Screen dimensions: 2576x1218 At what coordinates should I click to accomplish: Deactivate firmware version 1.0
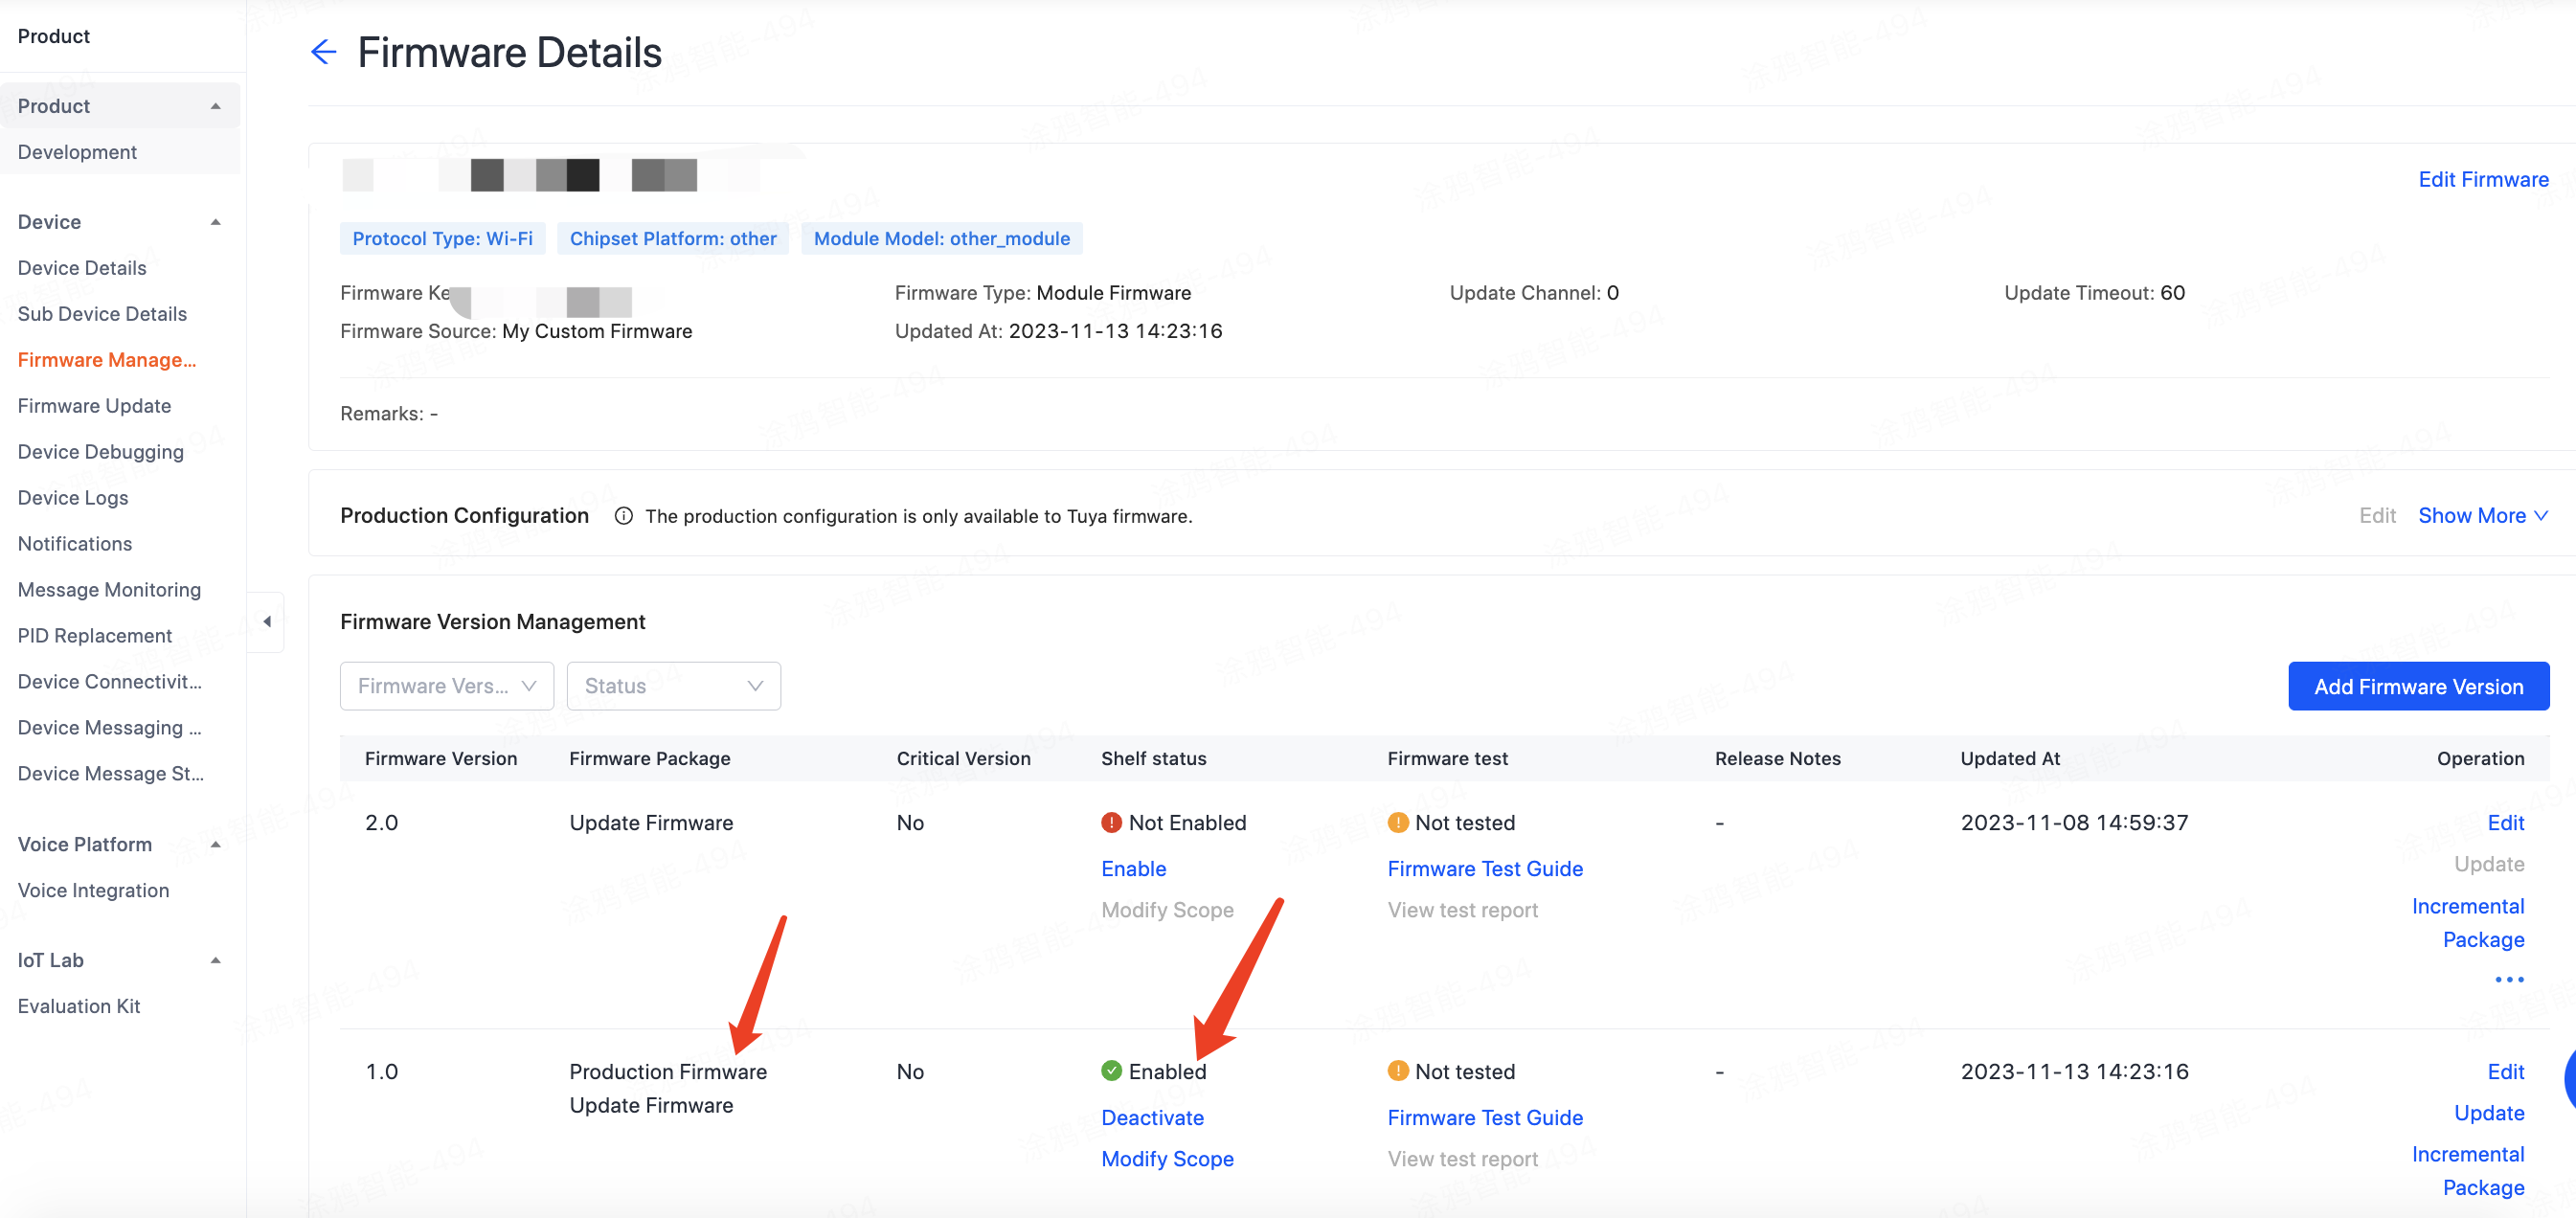point(1152,1118)
